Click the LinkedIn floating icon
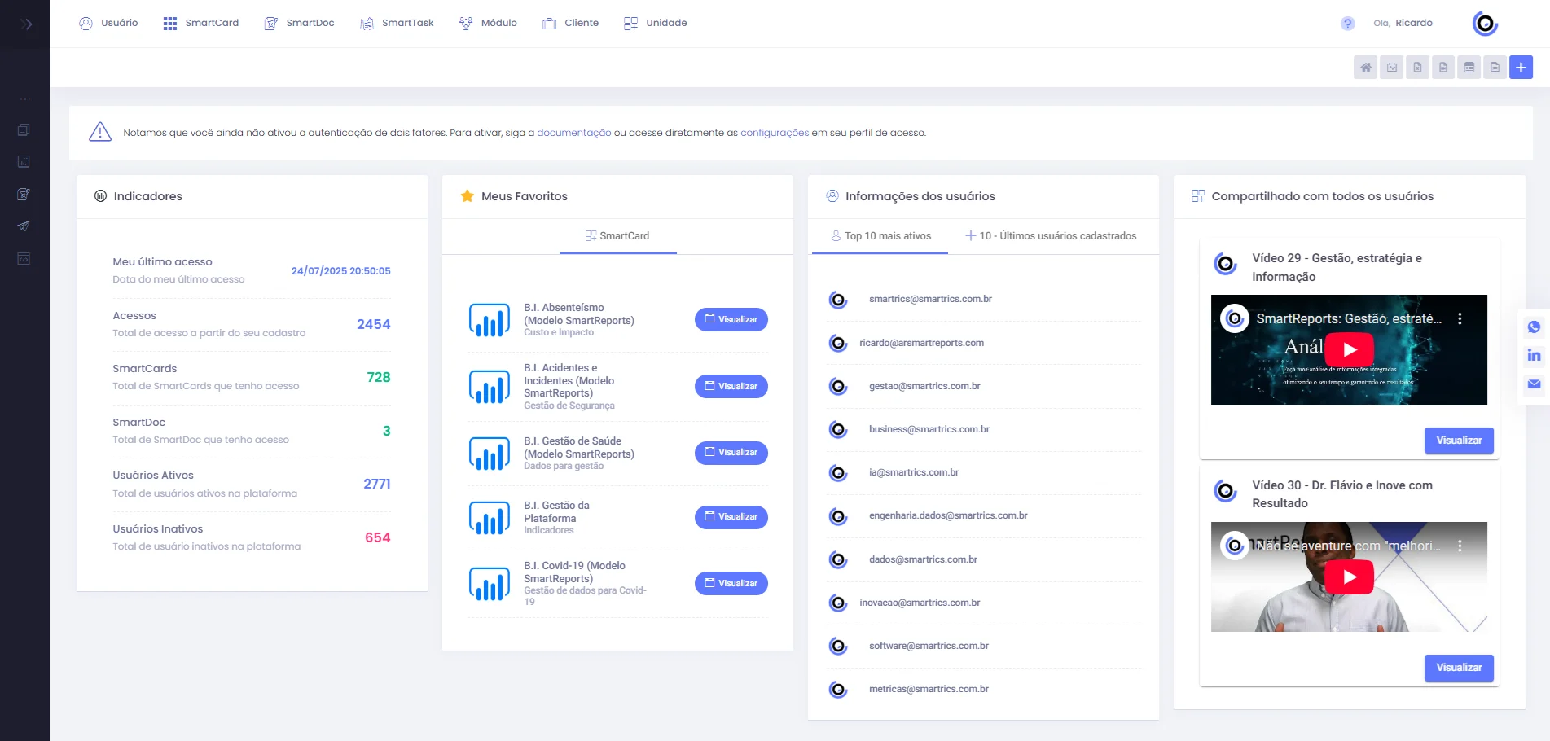 1534,356
